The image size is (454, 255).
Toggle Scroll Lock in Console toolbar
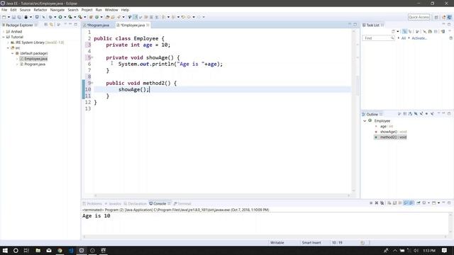(394, 203)
